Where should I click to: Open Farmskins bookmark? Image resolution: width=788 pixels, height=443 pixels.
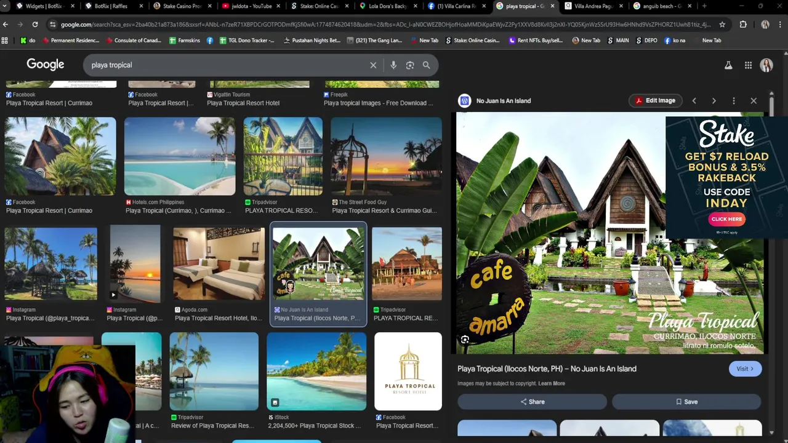(x=185, y=41)
